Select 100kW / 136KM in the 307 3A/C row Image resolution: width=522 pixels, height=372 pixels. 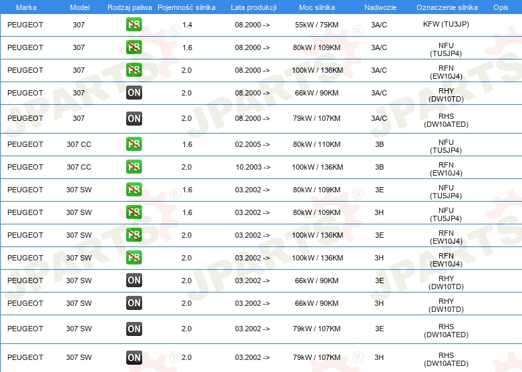pos(317,70)
